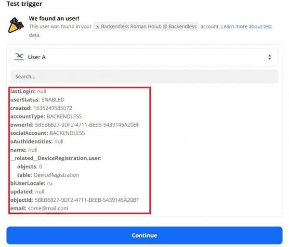The height and width of the screenshot is (247, 289).
Task: Click the Backendless Roman Holub account badge
Action: pos(146,26)
